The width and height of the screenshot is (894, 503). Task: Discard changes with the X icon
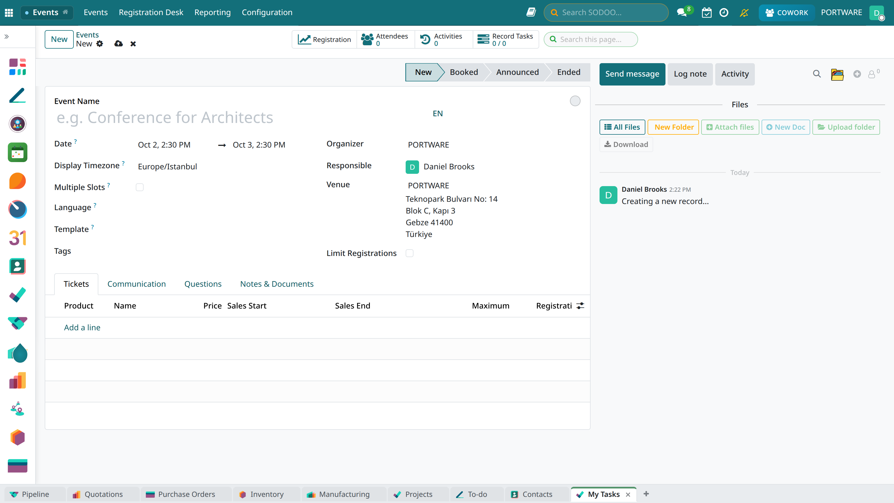pyautogui.click(x=133, y=44)
